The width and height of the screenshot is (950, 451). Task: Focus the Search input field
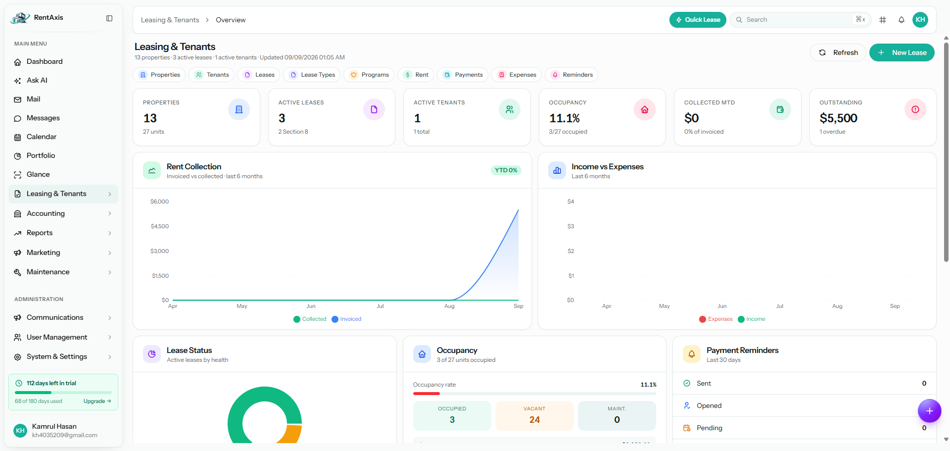click(x=800, y=20)
